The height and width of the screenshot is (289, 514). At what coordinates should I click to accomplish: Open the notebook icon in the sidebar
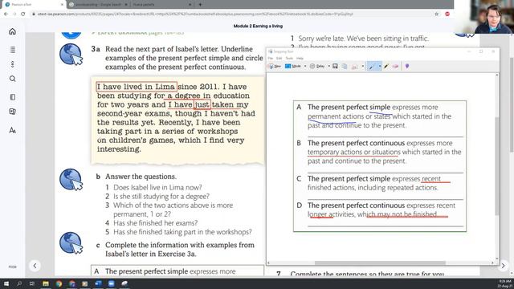(13, 112)
